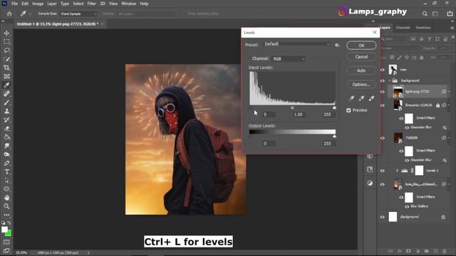Screen dimensions: 456x256
Task: Add a layer mask icon
Action: (408, 251)
